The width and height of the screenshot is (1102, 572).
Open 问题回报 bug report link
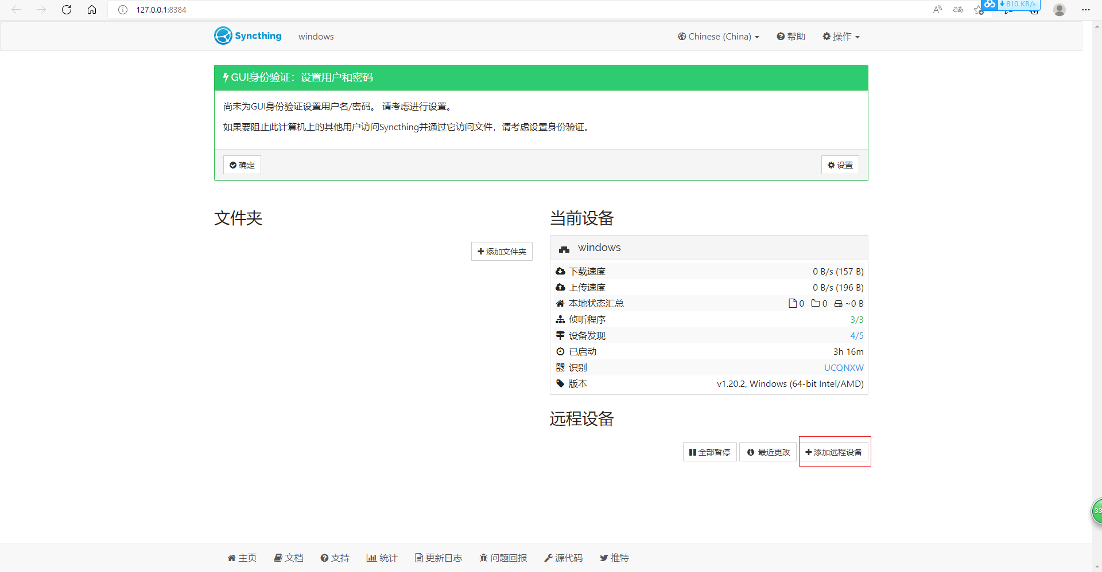tap(503, 558)
